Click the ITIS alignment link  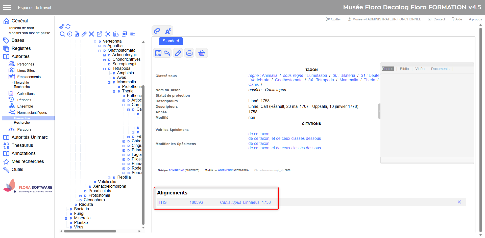(x=163, y=202)
